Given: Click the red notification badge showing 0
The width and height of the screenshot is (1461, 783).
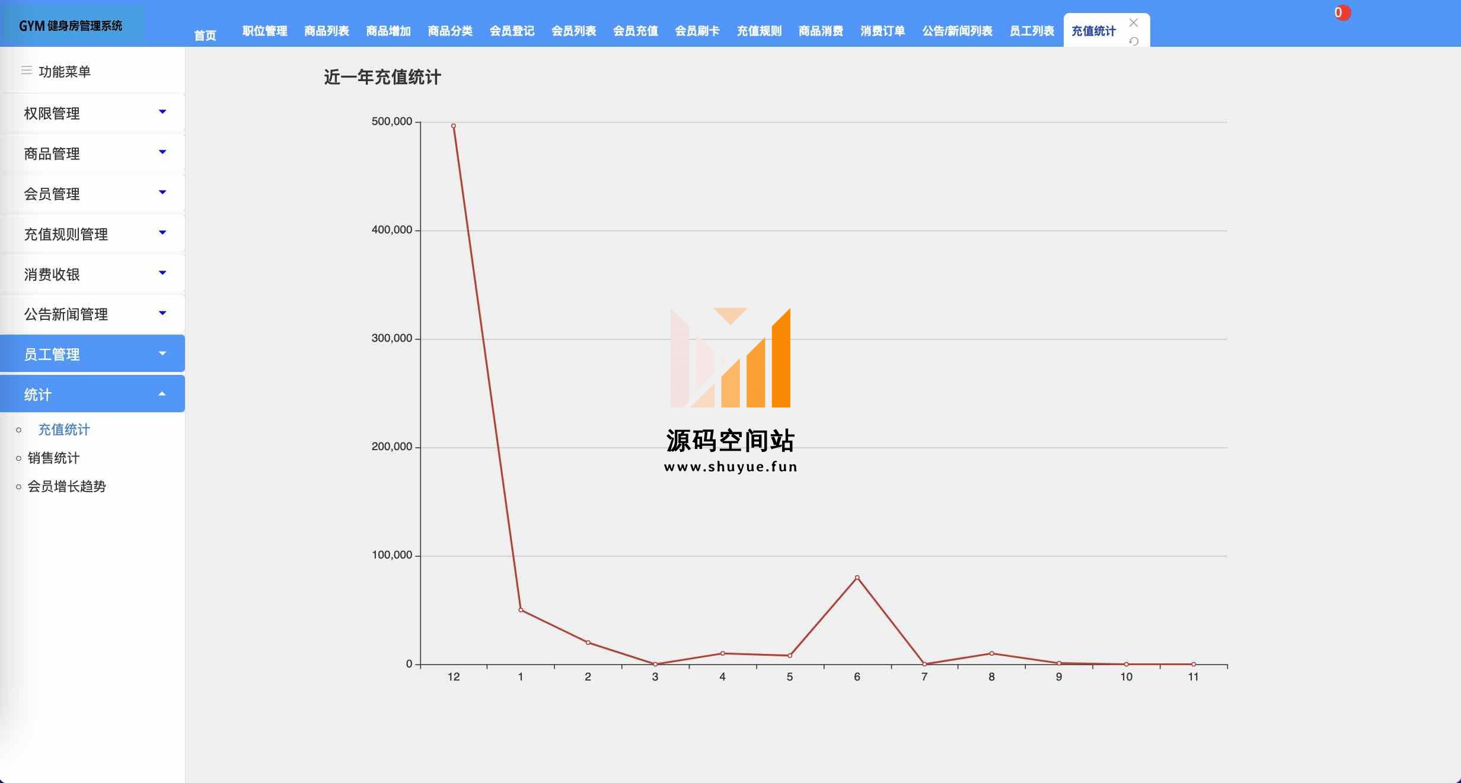Looking at the screenshot, I should click(x=1342, y=12).
